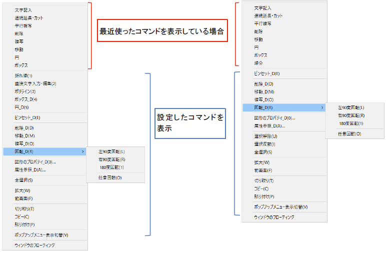386x253 pixels.
Task: Click 貼り付け(P) in the right menu
Action: (x=264, y=196)
